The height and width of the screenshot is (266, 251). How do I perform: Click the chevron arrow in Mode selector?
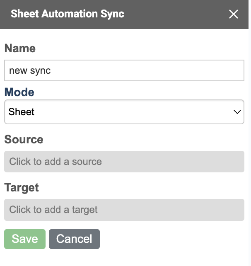[x=237, y=112]
